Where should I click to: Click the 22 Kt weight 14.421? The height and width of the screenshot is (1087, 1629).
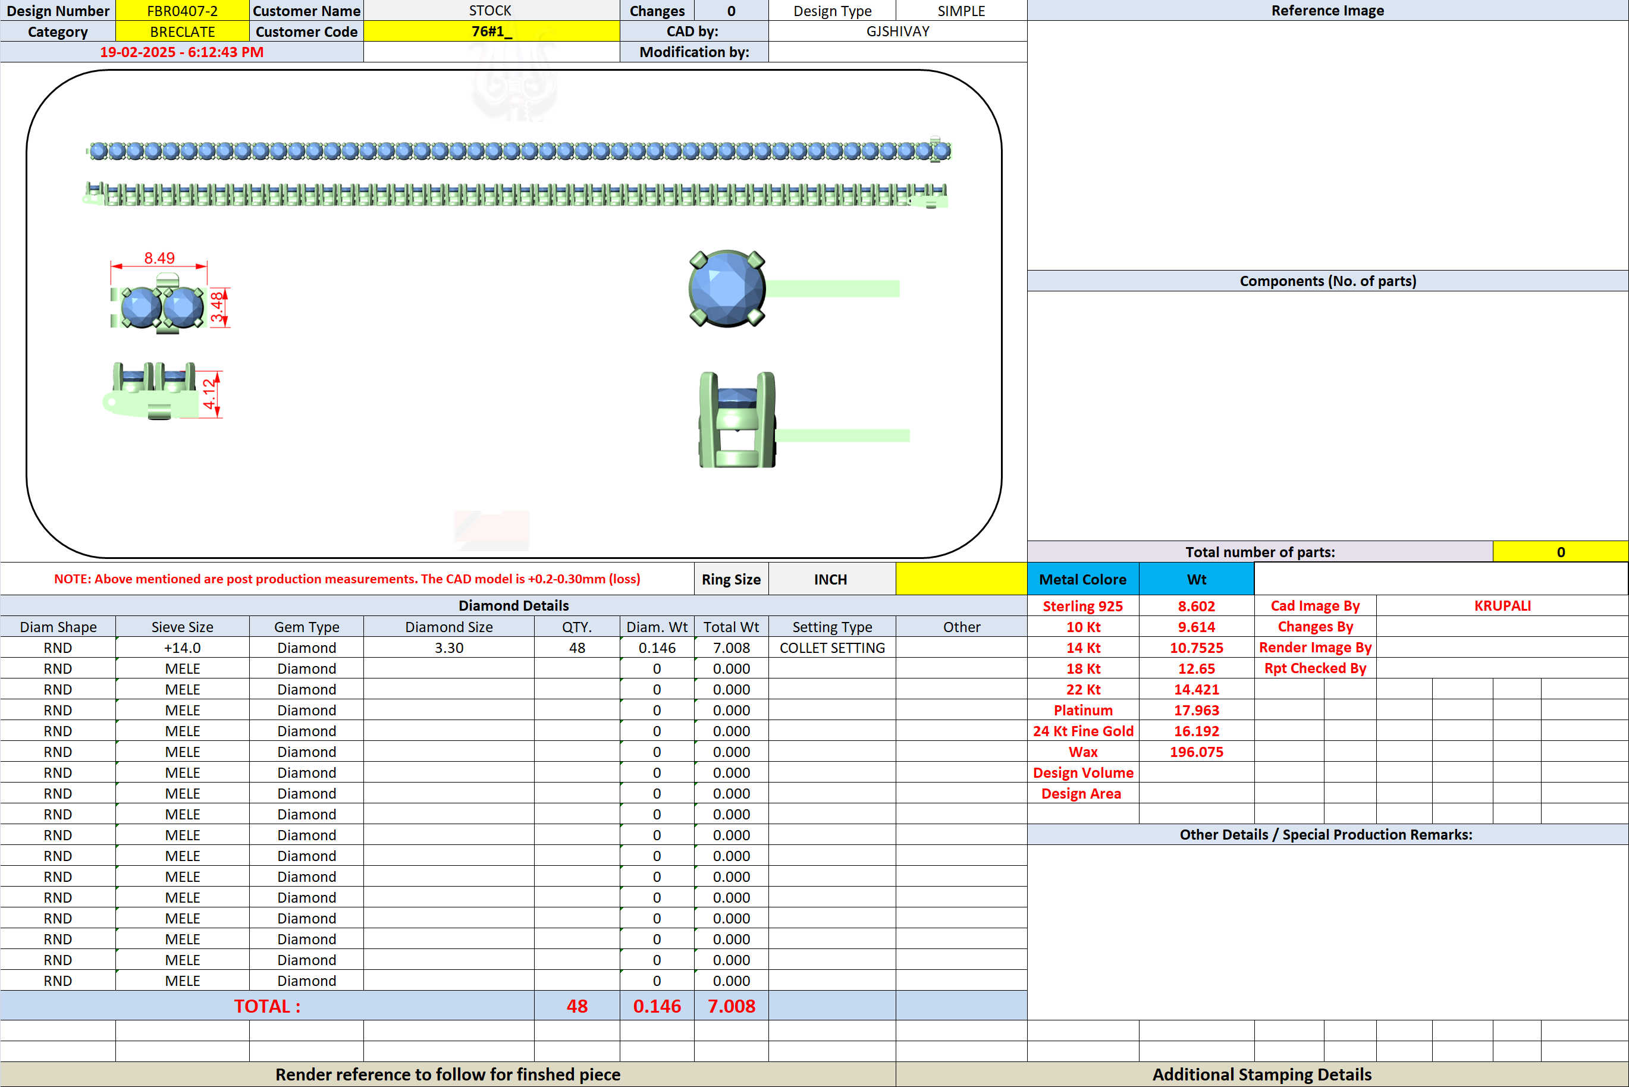tap(1197, 689)
